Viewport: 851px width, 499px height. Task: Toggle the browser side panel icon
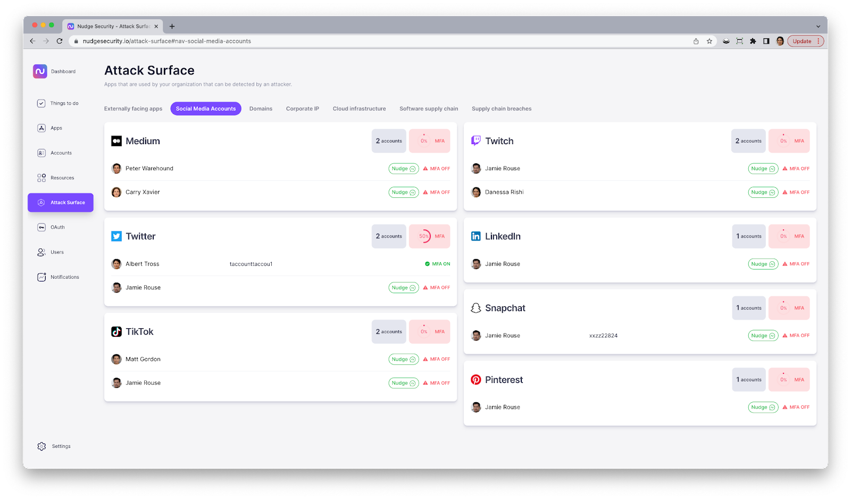point(766,41)
